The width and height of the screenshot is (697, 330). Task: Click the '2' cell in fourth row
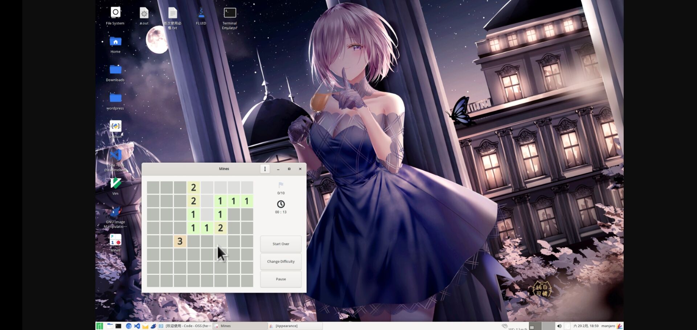point(220,228)
